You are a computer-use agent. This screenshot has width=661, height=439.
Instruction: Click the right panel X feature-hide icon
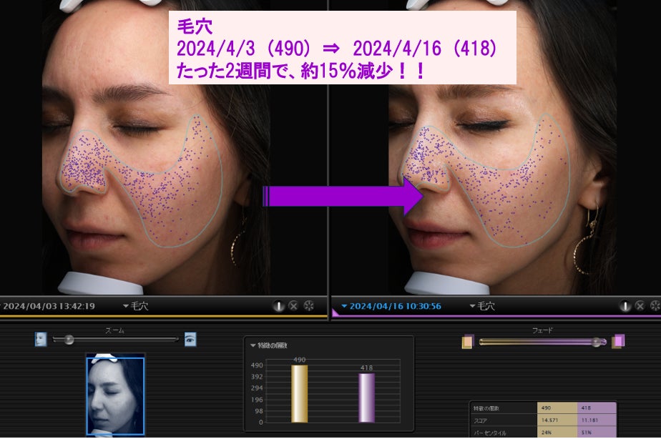pos(640,306)
